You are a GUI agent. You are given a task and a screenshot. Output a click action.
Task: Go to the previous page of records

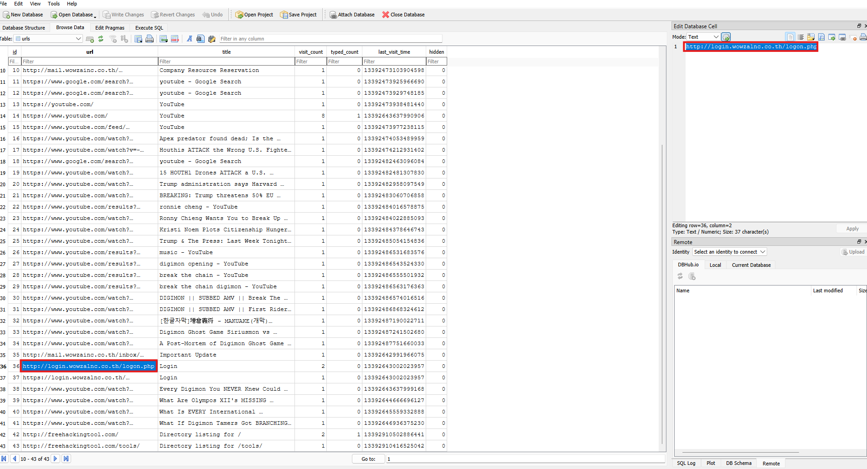[15, 459]
